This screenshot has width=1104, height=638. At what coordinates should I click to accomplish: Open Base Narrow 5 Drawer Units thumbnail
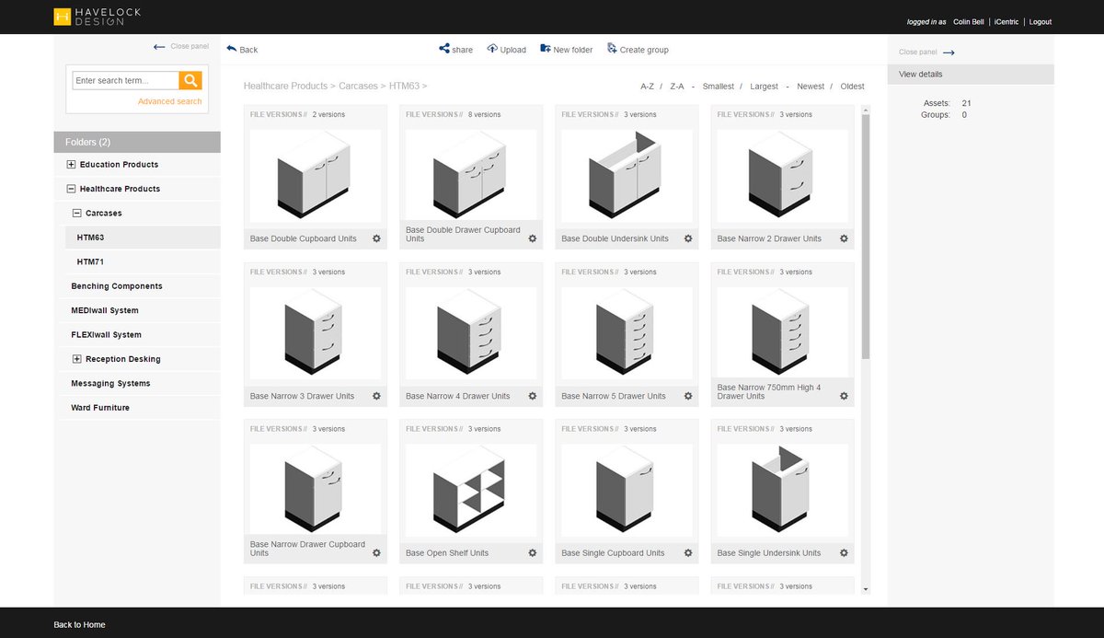(x=627, y=332)
